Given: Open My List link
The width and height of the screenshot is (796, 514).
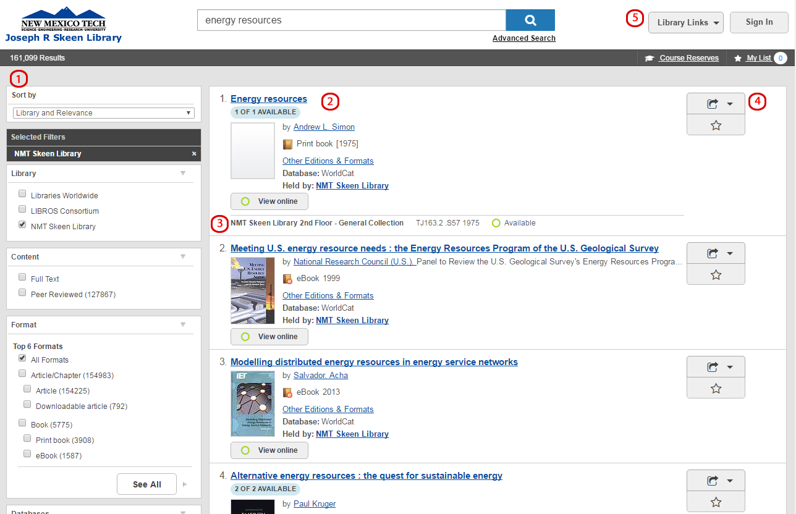Looking at the screenshot, I should pos(759,58).
